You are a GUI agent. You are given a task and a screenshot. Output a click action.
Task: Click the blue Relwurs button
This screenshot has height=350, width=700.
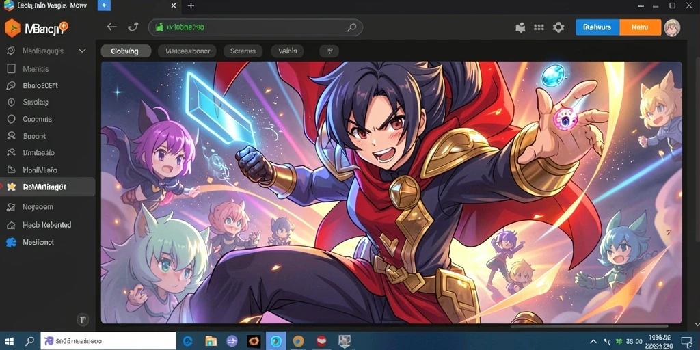tap(597, 27)
